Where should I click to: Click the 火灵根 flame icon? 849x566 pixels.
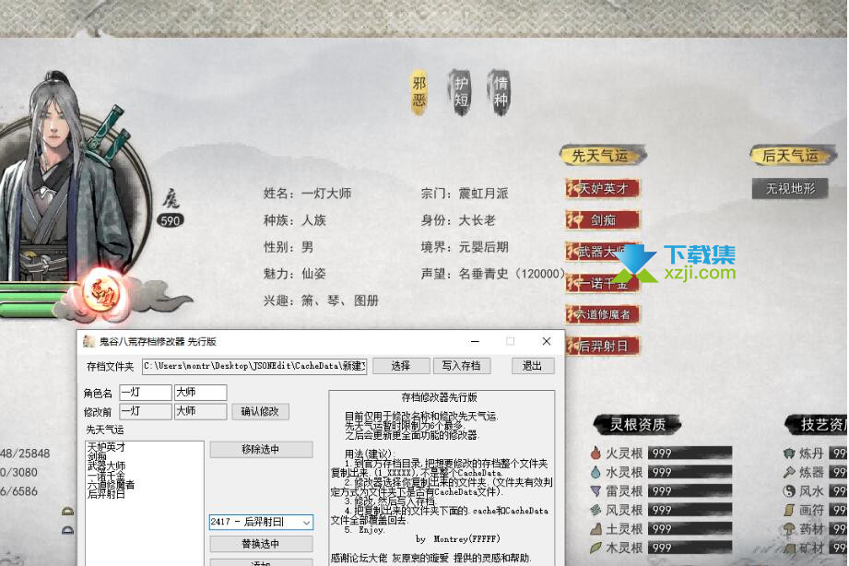tap(595, 453)
